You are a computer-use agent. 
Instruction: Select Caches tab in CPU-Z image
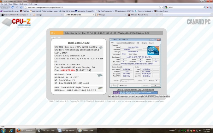click(119, 43)
